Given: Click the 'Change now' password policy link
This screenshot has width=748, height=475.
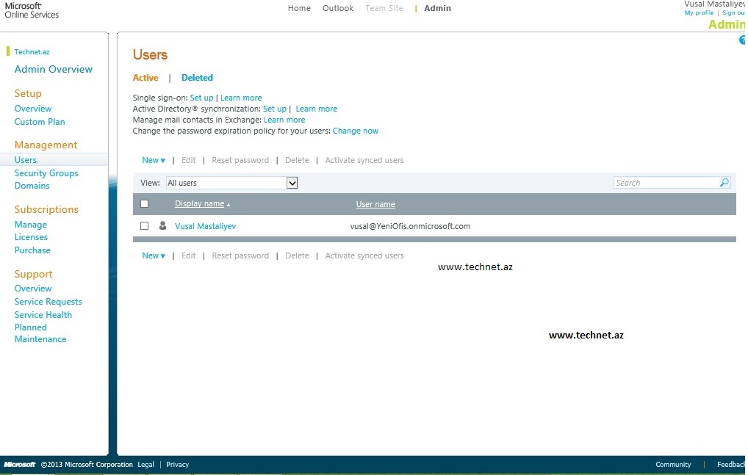Looking at the screenshot, I should tap(356, 131).
